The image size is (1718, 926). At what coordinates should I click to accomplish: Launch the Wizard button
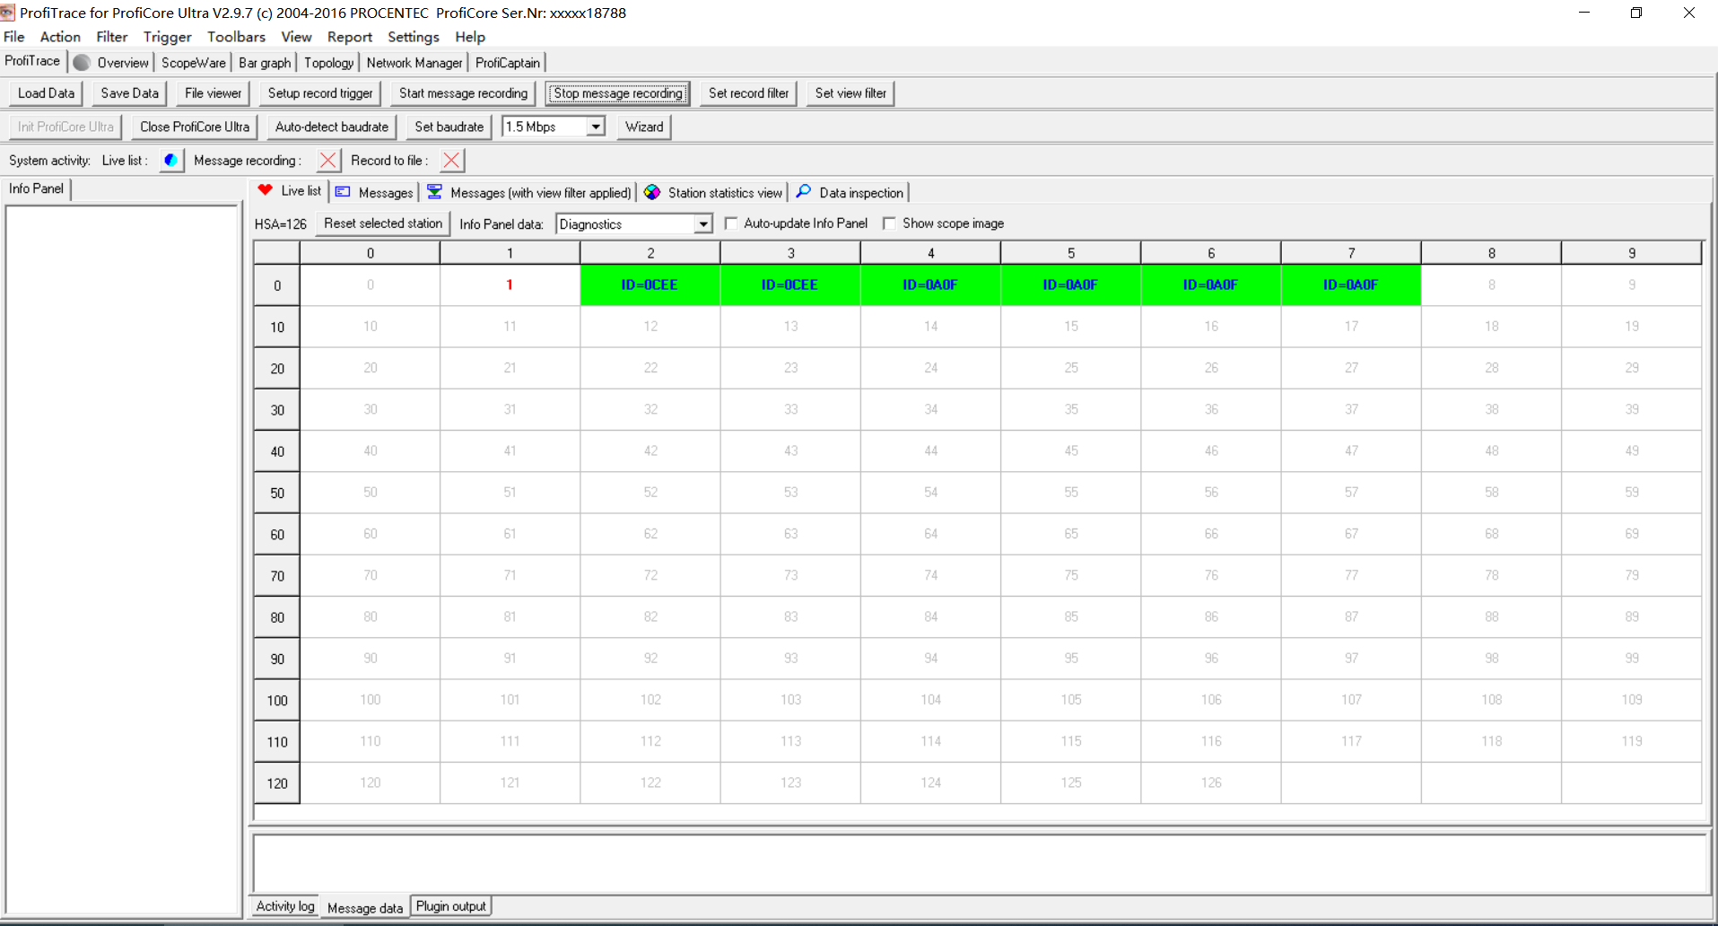tap(644, 127)
